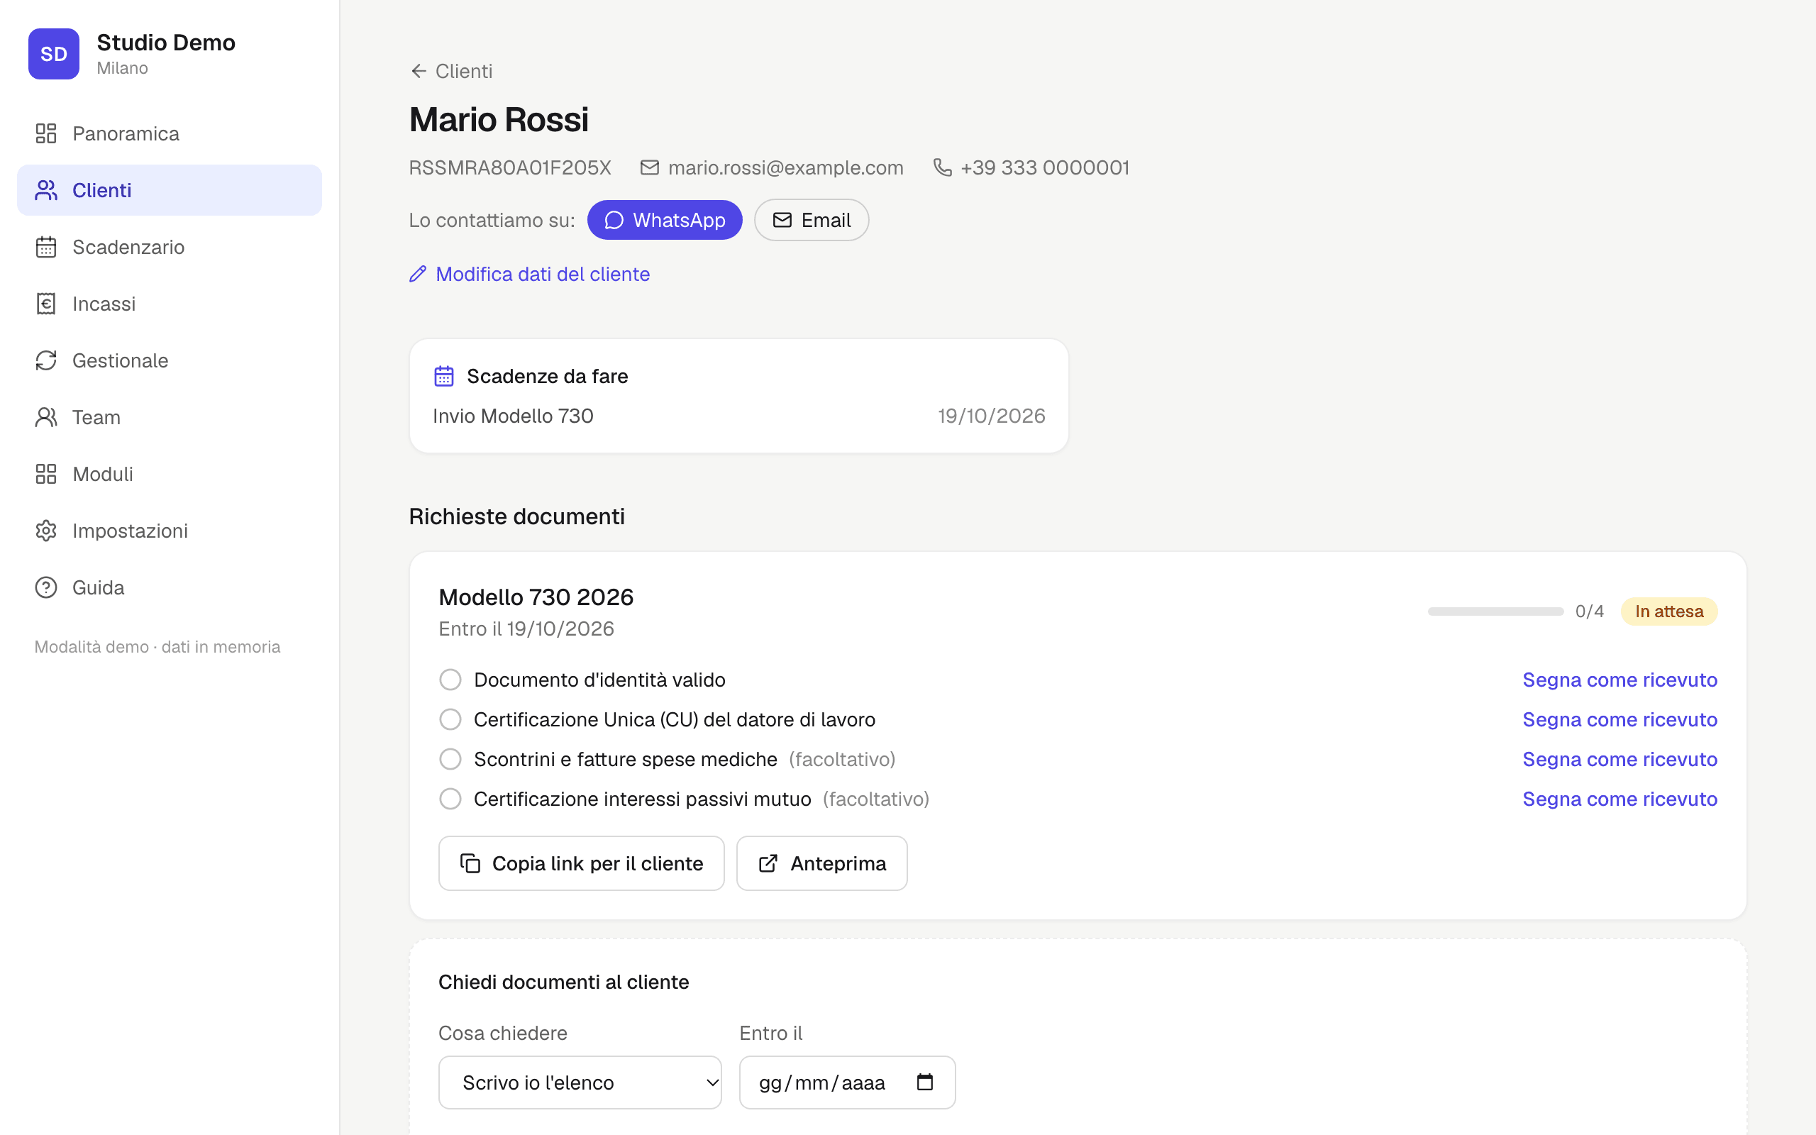Screen dimensions: 1816x1135
Task: Click the Entro il date input field
Action: [847, 1082]
